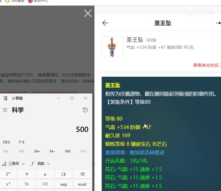Click the 开运孔数: 3孔/3孔 line
This screenshot has height=191, width=221.
tap(126, 161)
